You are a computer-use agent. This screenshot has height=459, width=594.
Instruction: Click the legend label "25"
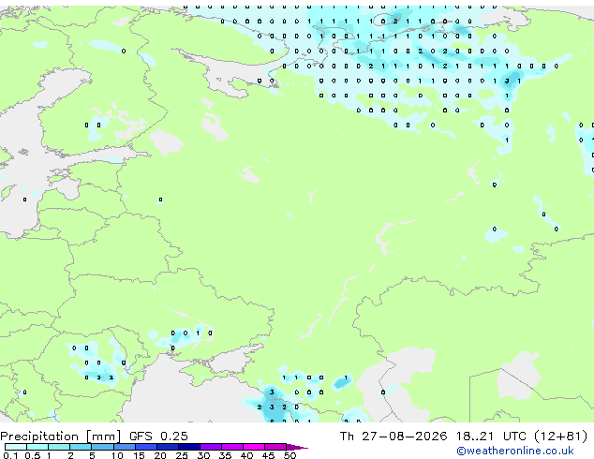pos(182,455)
